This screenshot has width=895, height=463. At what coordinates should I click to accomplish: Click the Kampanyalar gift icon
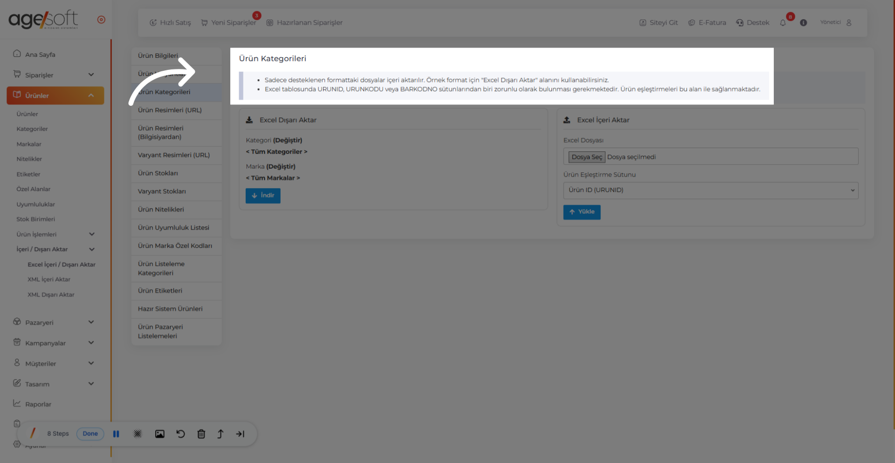[17, 342]
